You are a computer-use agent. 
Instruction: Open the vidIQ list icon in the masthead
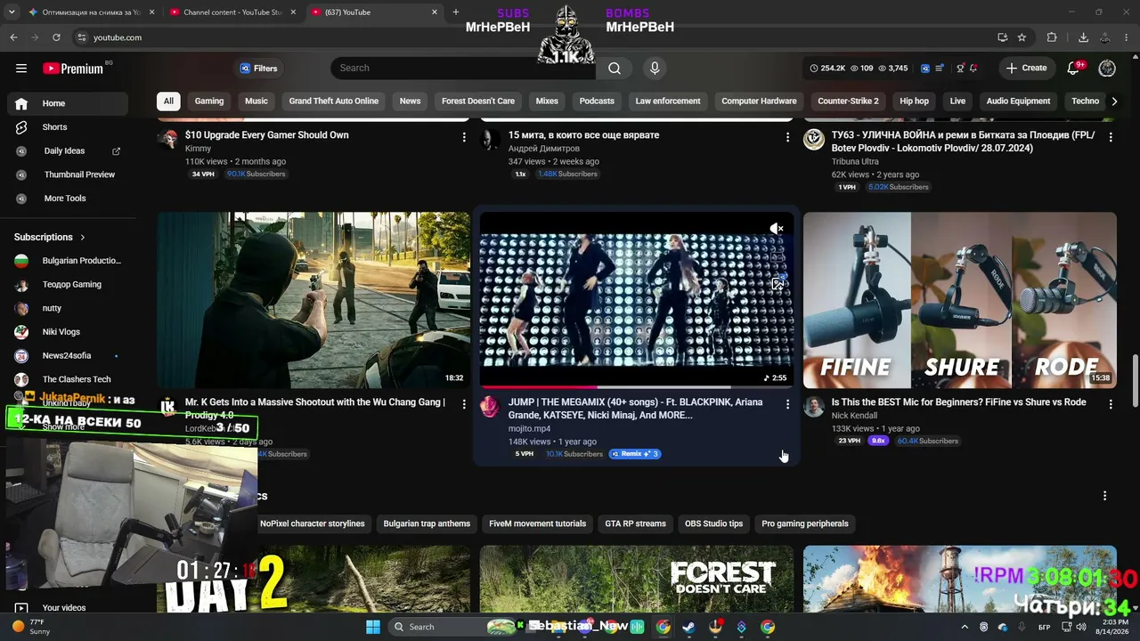pyautogui.click(x=941, y=69)
